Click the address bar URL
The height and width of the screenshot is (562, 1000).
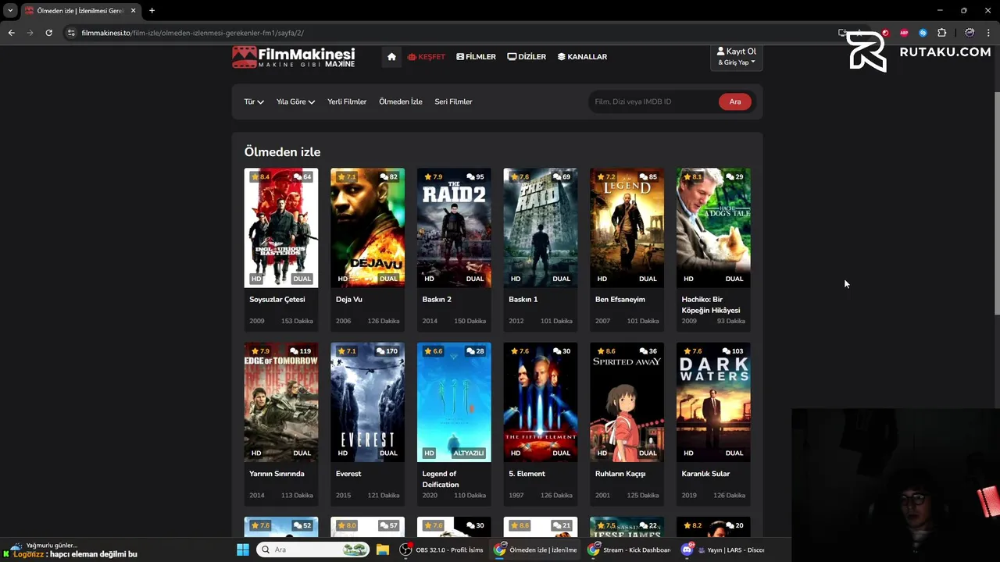coord(193,33)
